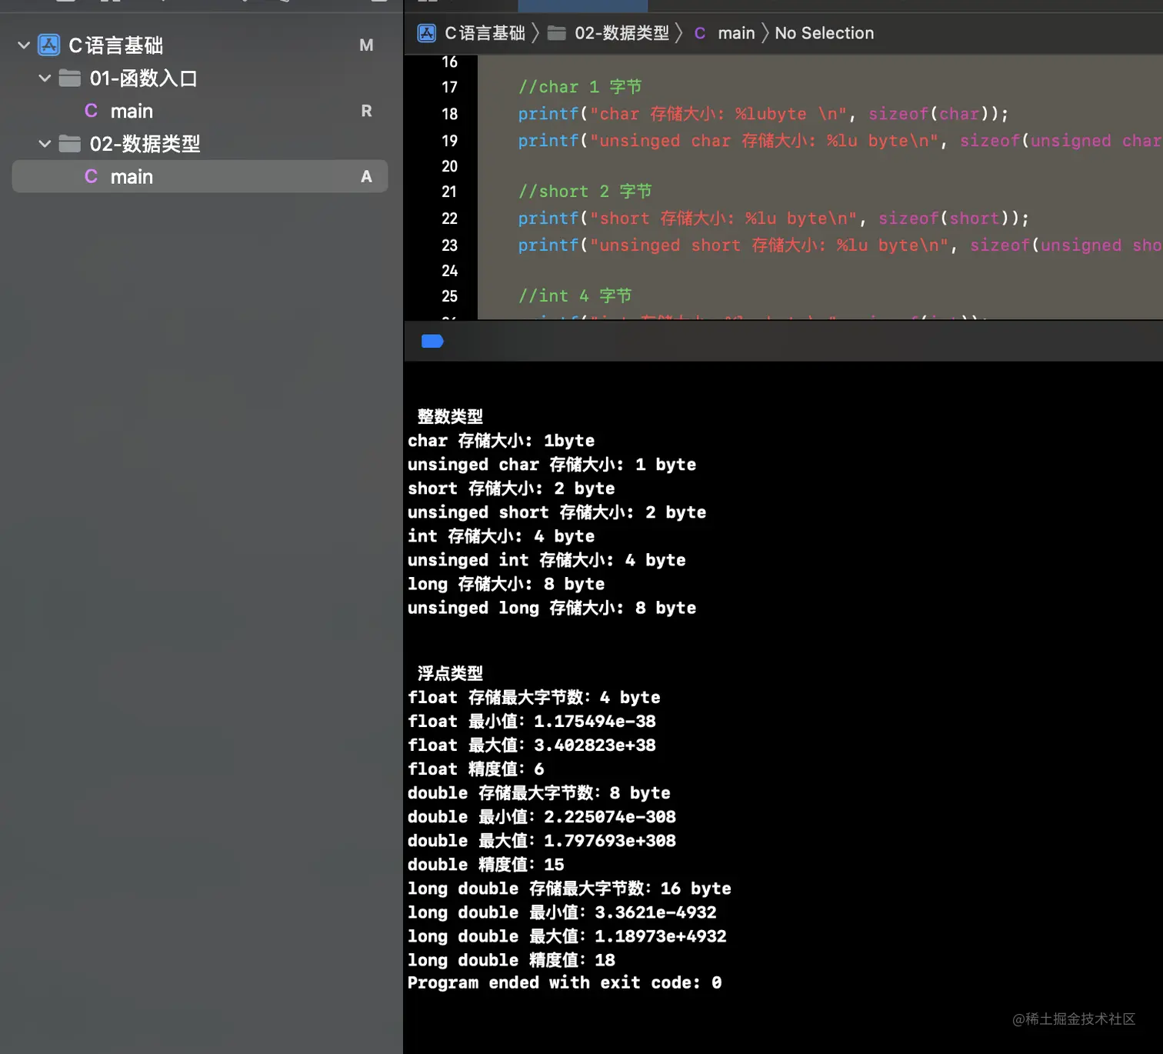This screenshot has height=1054, width=1163.
Task: Click console line 'int 存储大小: 4 byte'
Action: [502, 536]
